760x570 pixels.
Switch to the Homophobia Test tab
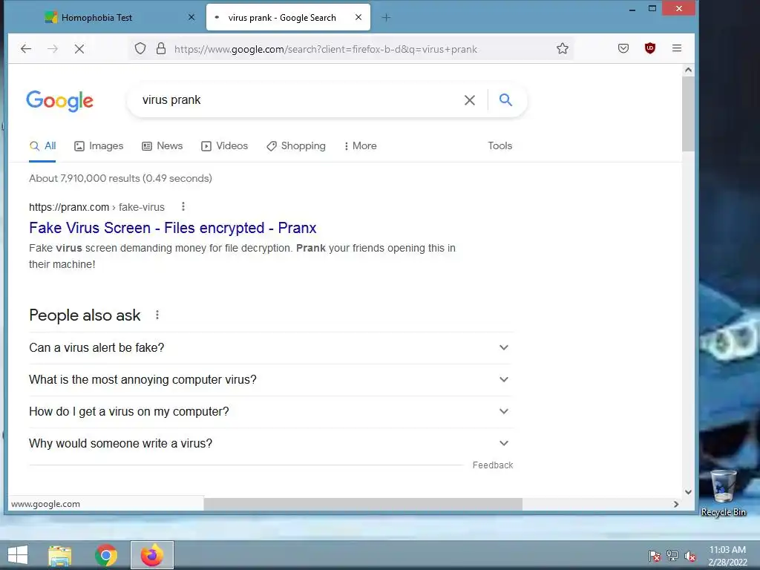(x=120, y=18)
